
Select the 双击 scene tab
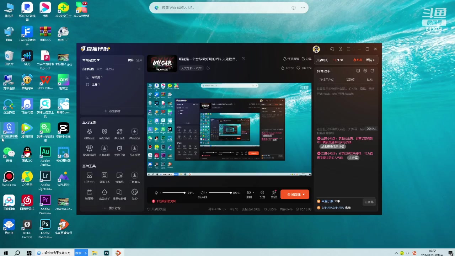100,69
